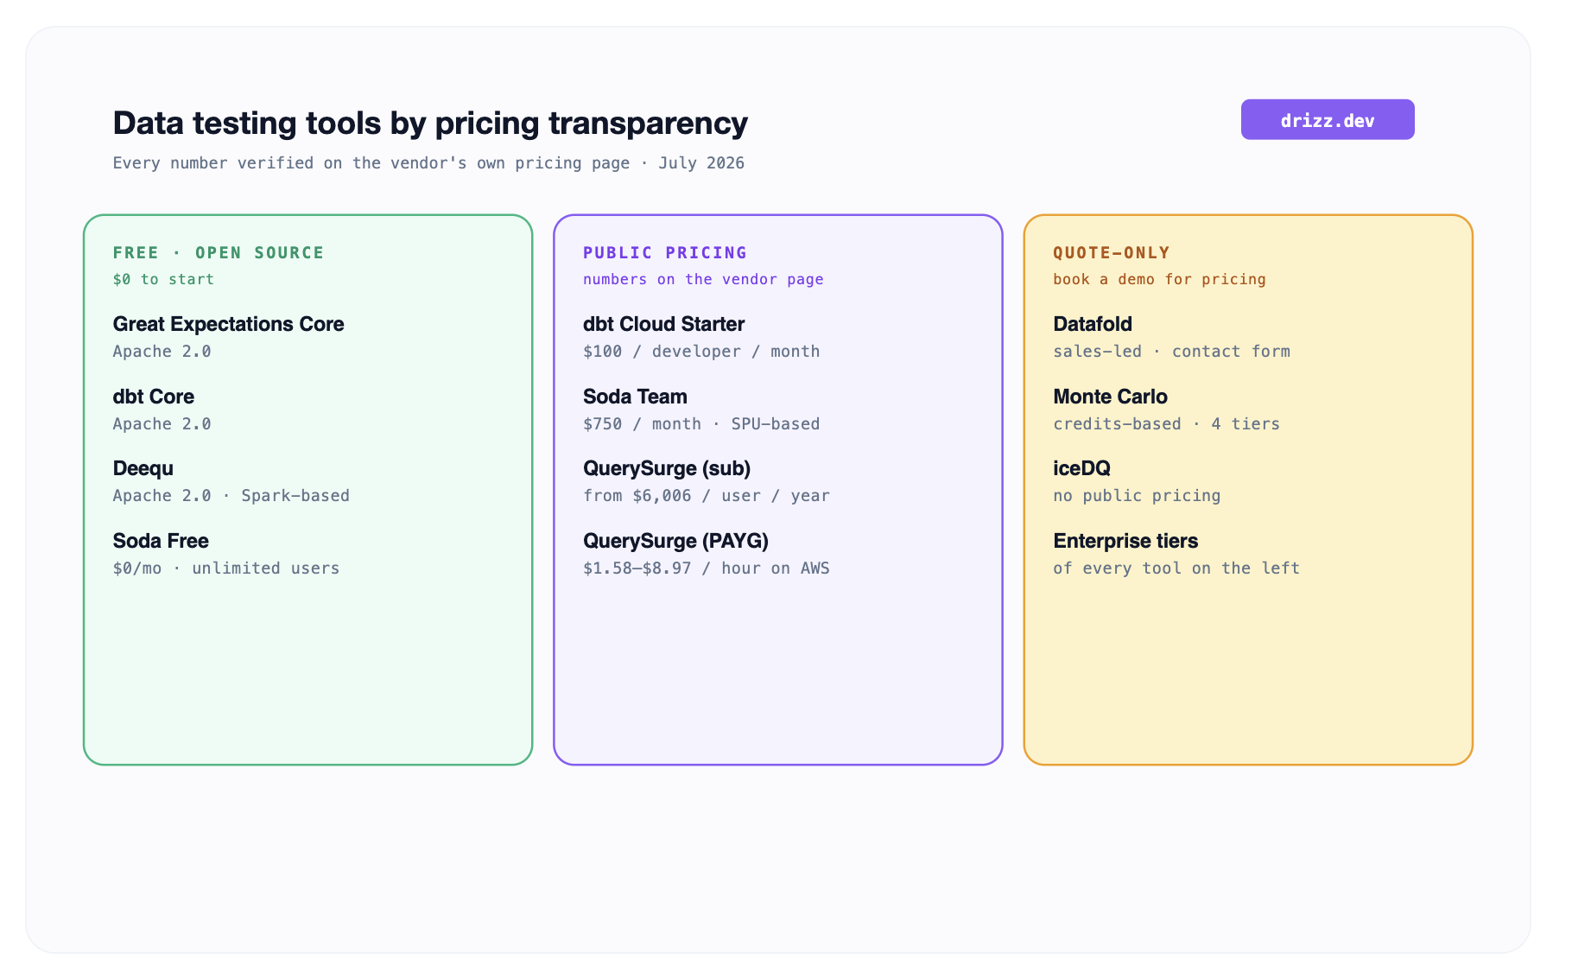Image resolution: width=1572 pixels, height=978 pixels.
Task: Click the PUBLIC PRICING column heading
Action: 665,252
